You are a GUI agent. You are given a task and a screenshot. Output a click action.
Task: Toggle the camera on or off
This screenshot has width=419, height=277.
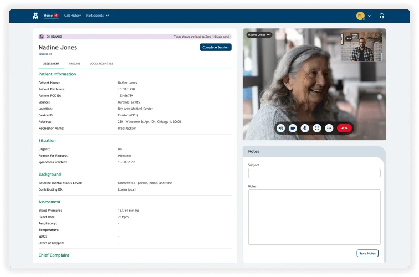293,128
